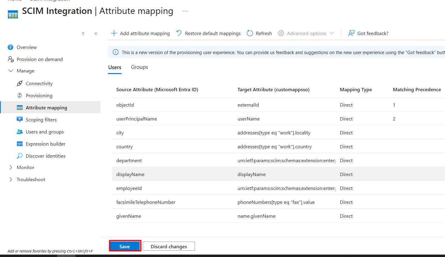Switch to the Groups tab
Screen dimensions: 445x257
click(139, 67)
